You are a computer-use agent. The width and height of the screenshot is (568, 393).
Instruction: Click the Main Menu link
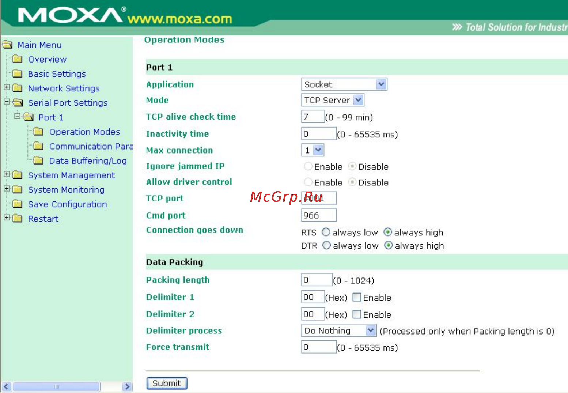39,45
